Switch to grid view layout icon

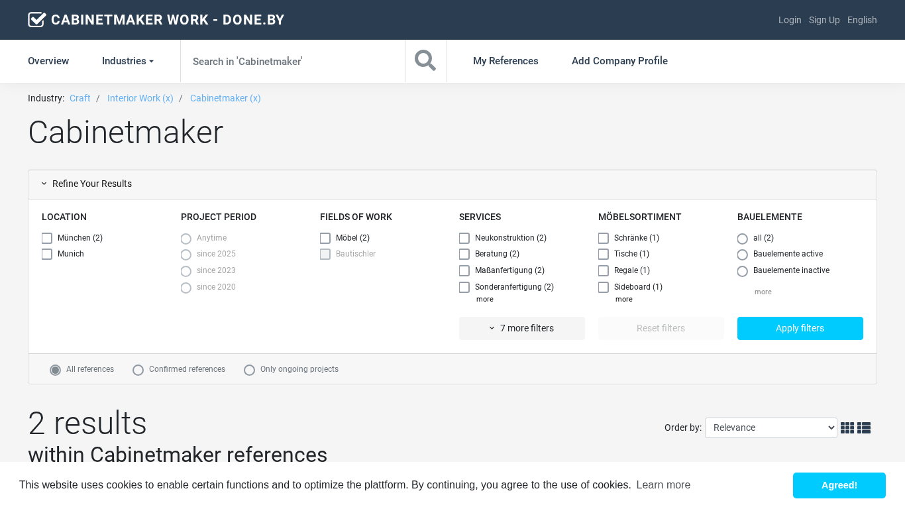(847, 428)
